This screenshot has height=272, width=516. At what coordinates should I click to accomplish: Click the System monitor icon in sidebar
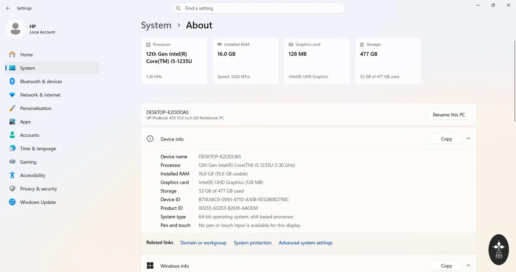click(x=12, y=68)
